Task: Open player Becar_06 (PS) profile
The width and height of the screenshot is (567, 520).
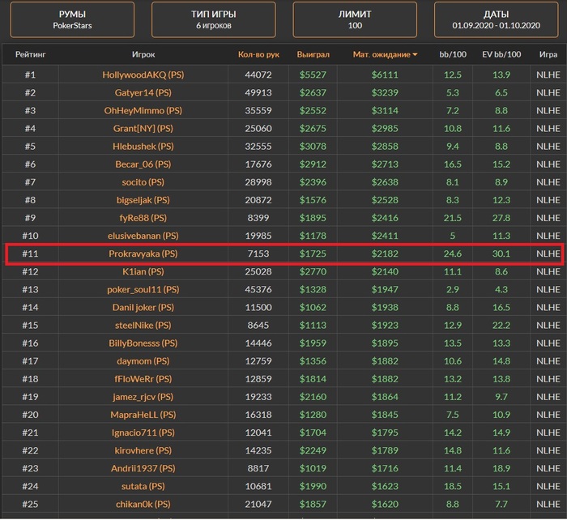Action: tap(143, 164)
